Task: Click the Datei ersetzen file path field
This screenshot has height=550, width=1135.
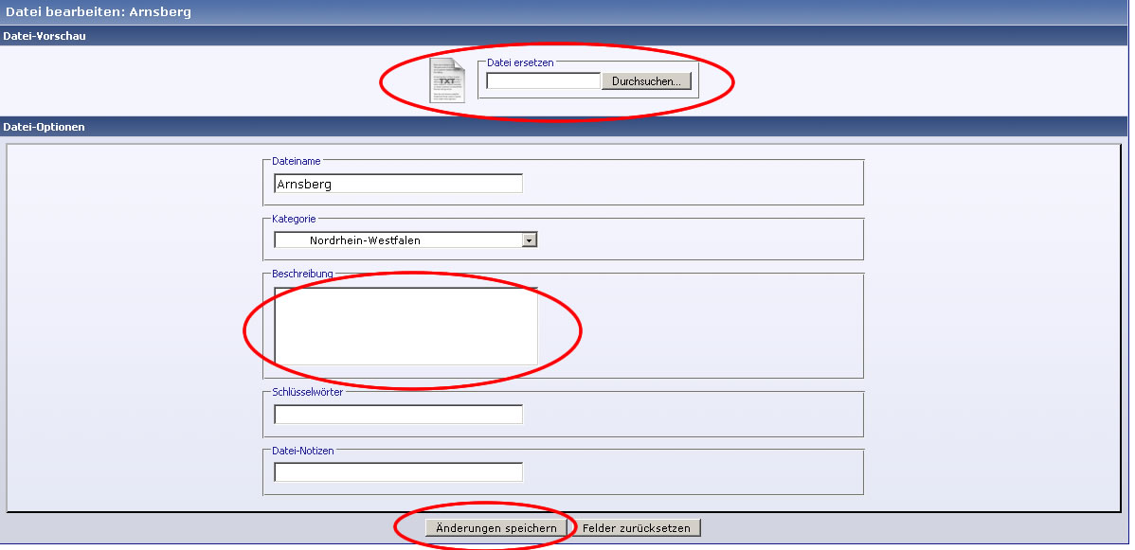Action: 543,81
